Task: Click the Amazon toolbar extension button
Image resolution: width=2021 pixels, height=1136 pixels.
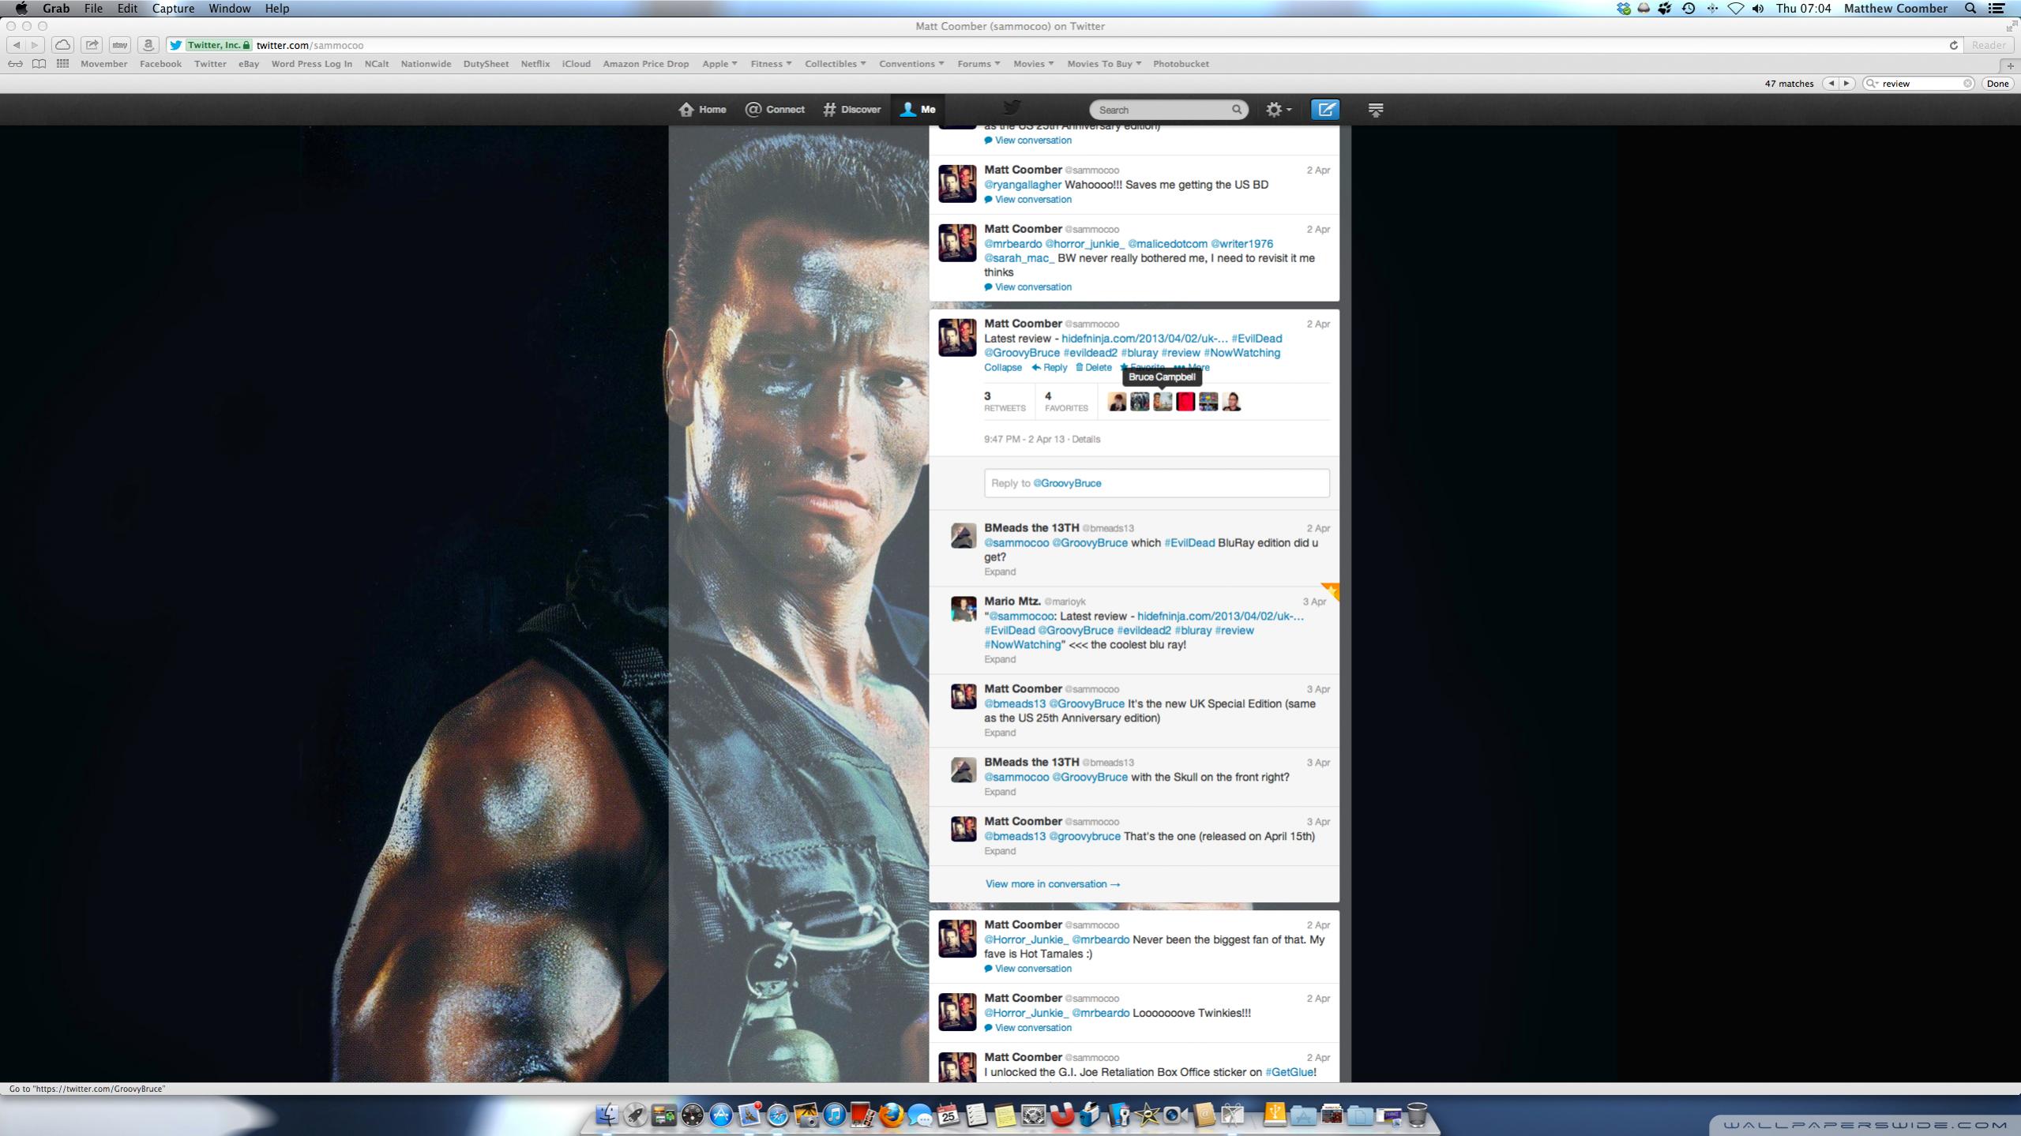Action: point(148,45)
